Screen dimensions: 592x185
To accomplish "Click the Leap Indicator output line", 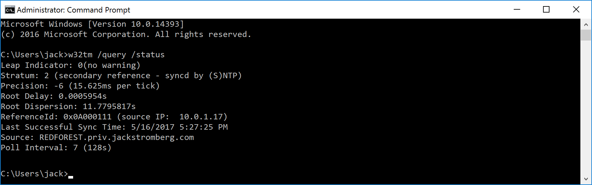I will (x=70, y=65).
